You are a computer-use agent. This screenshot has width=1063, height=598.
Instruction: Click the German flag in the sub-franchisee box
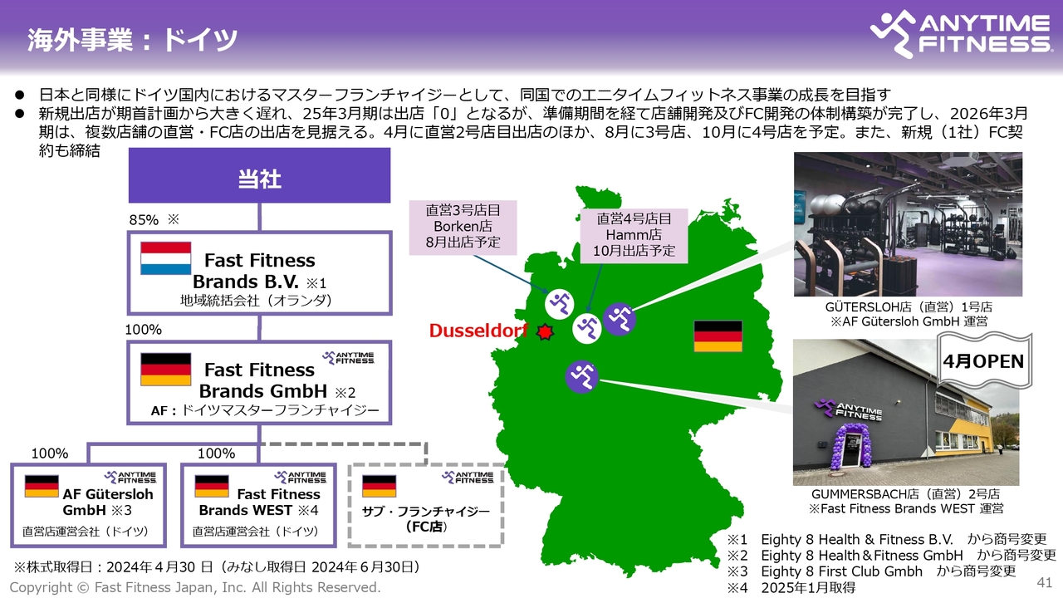click(380, 486)
